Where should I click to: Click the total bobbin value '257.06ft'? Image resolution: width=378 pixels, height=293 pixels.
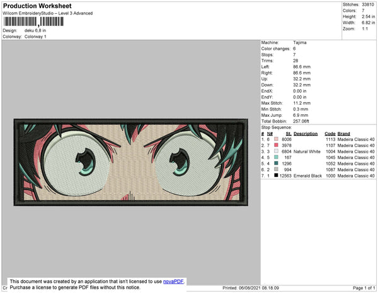click(301, 121)
